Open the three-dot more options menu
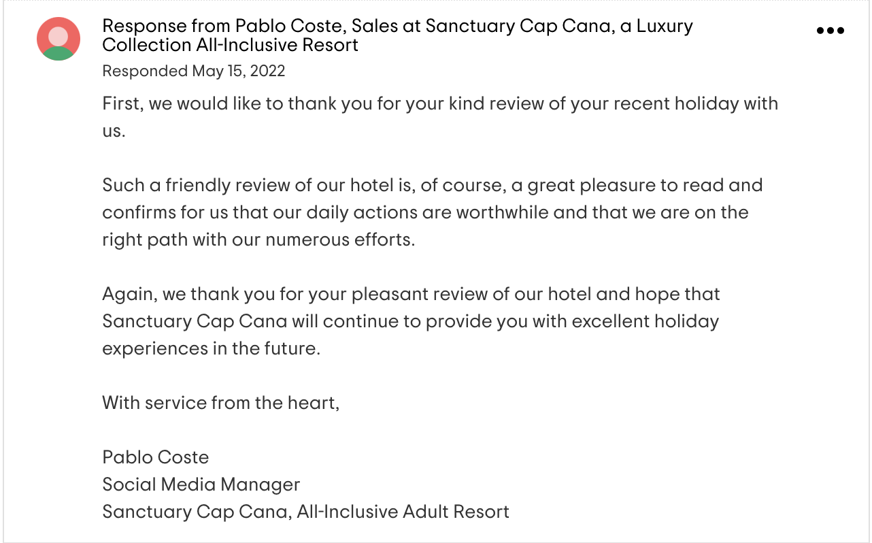Viewport: 872px width, 543px height. pos(830,31)
